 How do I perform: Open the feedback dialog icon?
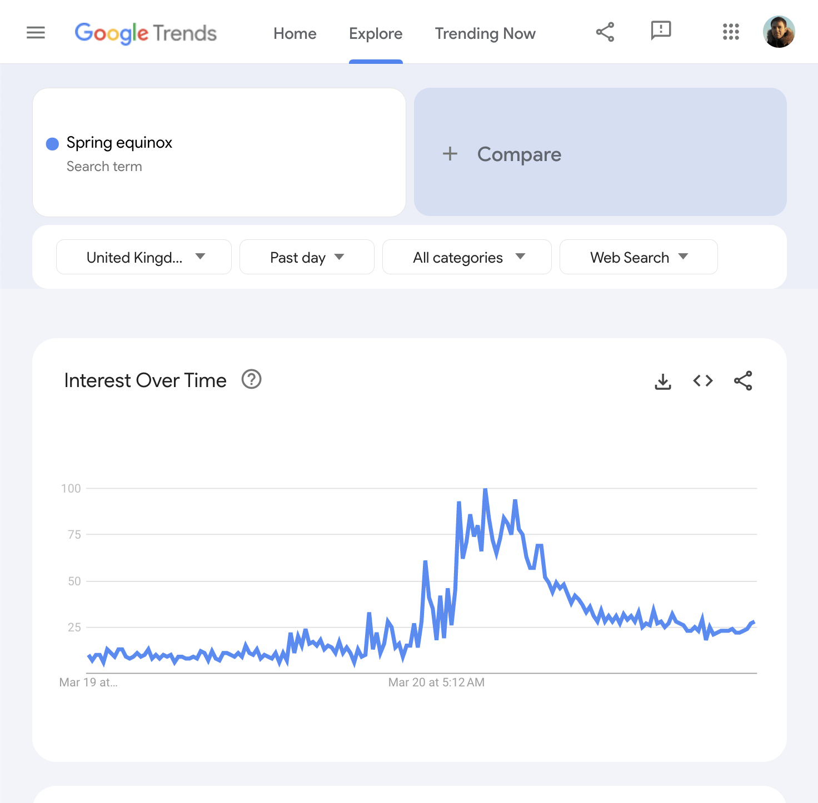661,32
